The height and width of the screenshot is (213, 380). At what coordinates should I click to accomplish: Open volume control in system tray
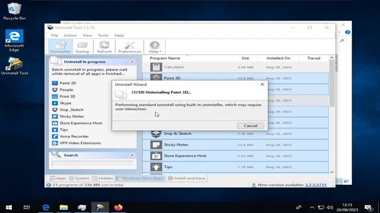tap(330, 208)
